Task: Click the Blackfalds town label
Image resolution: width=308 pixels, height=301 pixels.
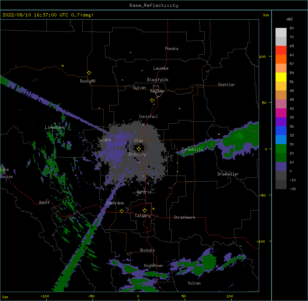Action: (158, 80)
